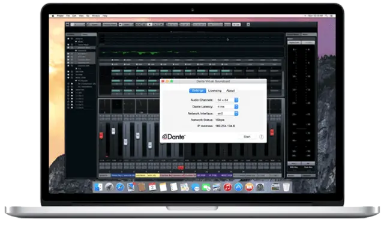Screen dimensions: 384x225
Task: Open the Dante Latency dropdown
Action: [x=227, y=107]
